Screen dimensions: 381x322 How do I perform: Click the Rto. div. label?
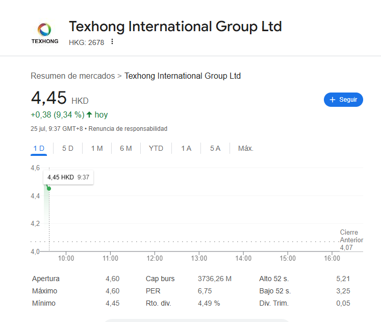[159, 303]
